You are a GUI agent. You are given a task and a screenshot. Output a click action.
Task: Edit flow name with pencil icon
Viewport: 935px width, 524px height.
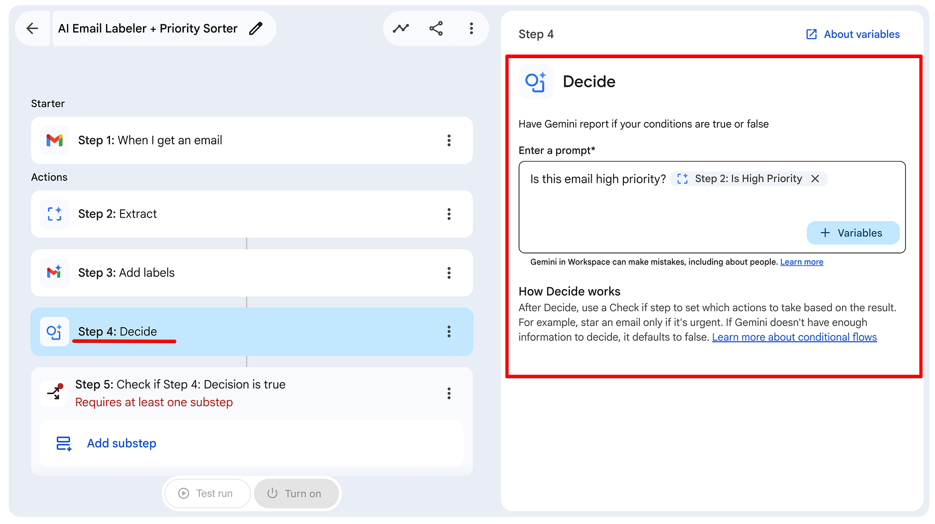tap(256, 29)
